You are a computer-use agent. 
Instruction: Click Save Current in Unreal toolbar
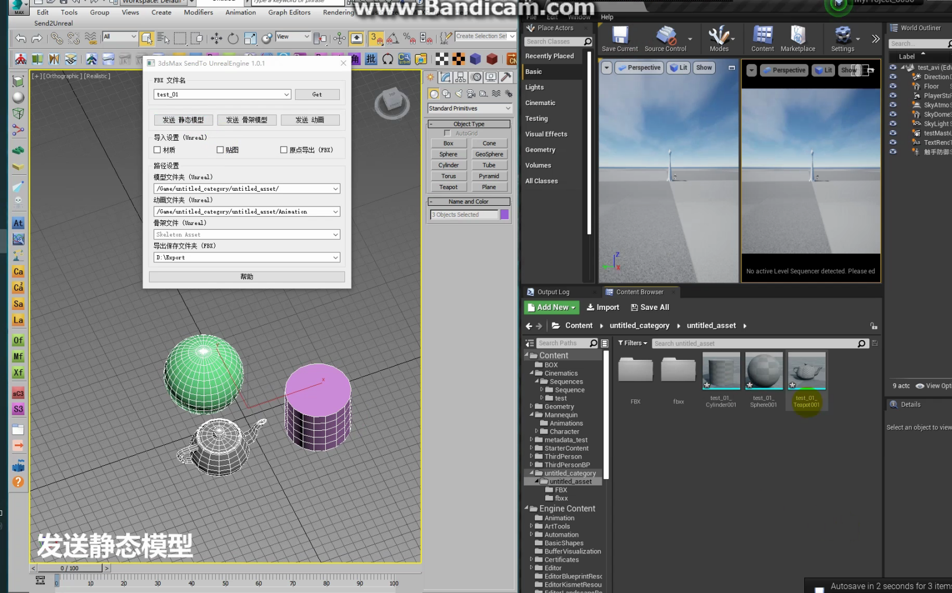620,40
